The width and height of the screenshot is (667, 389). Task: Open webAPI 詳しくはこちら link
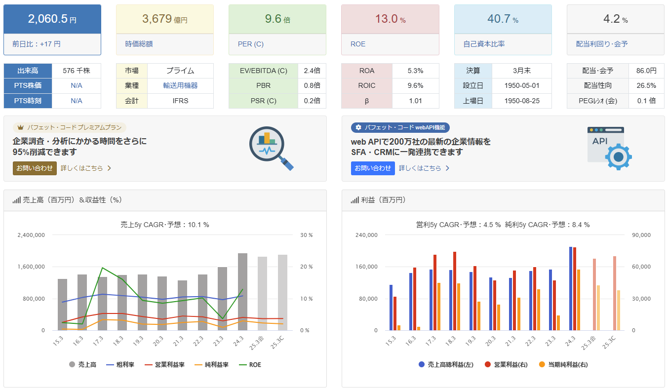[x=420, y=168]
